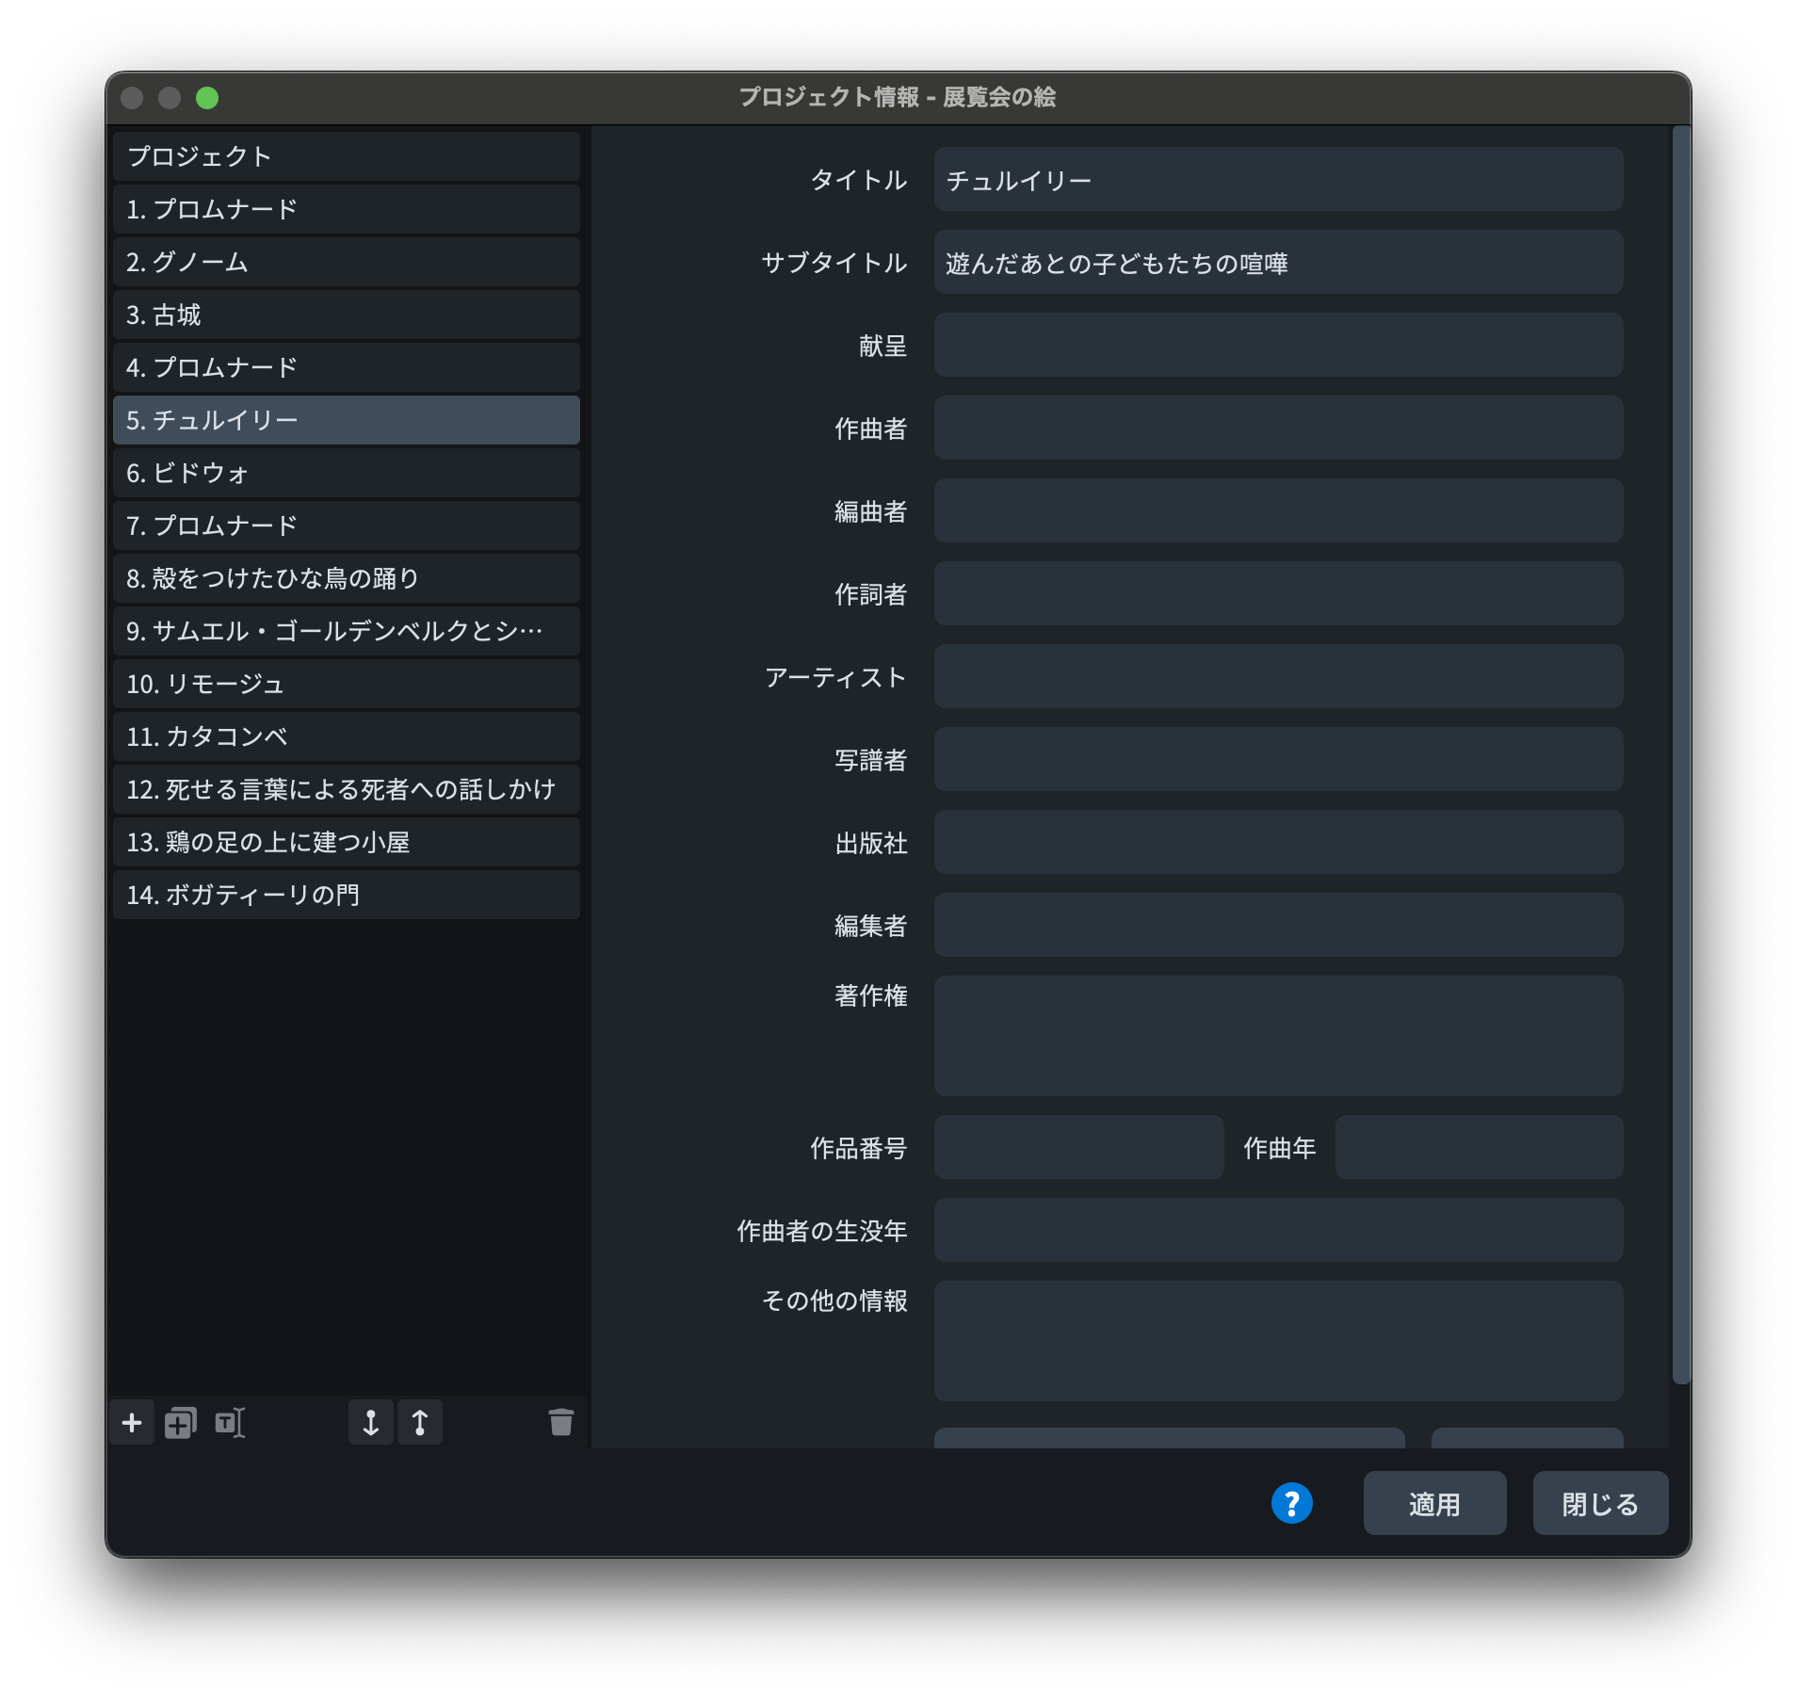This screenshot has height=1697, width=1797.
Task: Click the vertical scrollbar on the right side
Action: click(x=1680, y=753)
